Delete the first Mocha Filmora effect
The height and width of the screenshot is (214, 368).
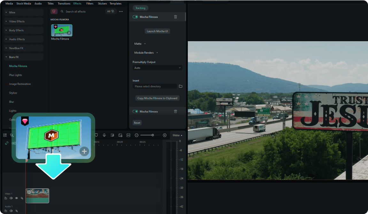pos(175,17)
